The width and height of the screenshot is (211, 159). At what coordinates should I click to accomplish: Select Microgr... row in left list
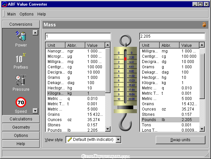point(75,56)
